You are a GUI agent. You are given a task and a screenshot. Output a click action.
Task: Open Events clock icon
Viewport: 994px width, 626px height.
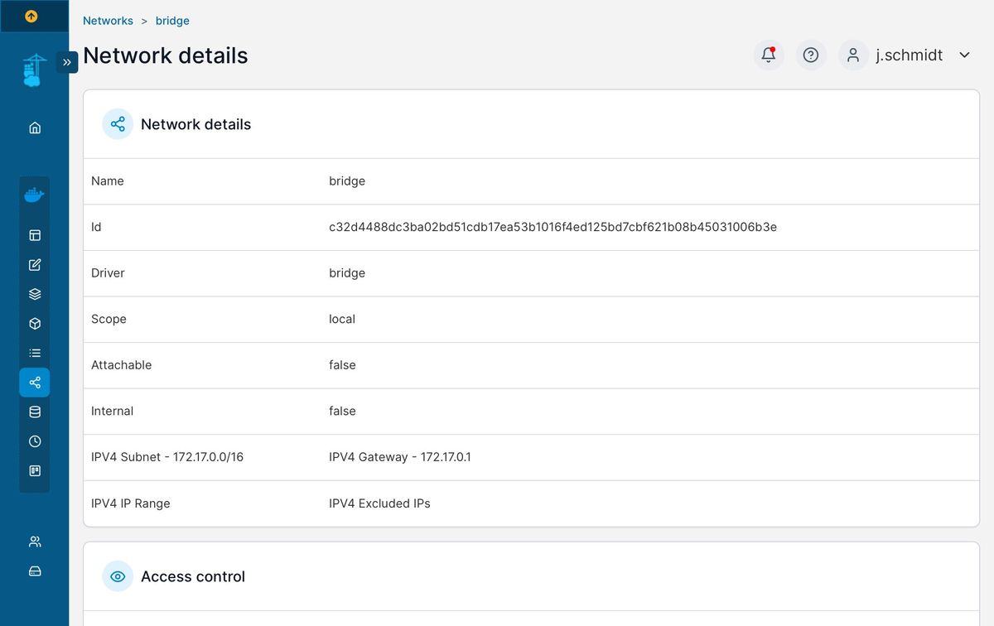coord(35,441)
